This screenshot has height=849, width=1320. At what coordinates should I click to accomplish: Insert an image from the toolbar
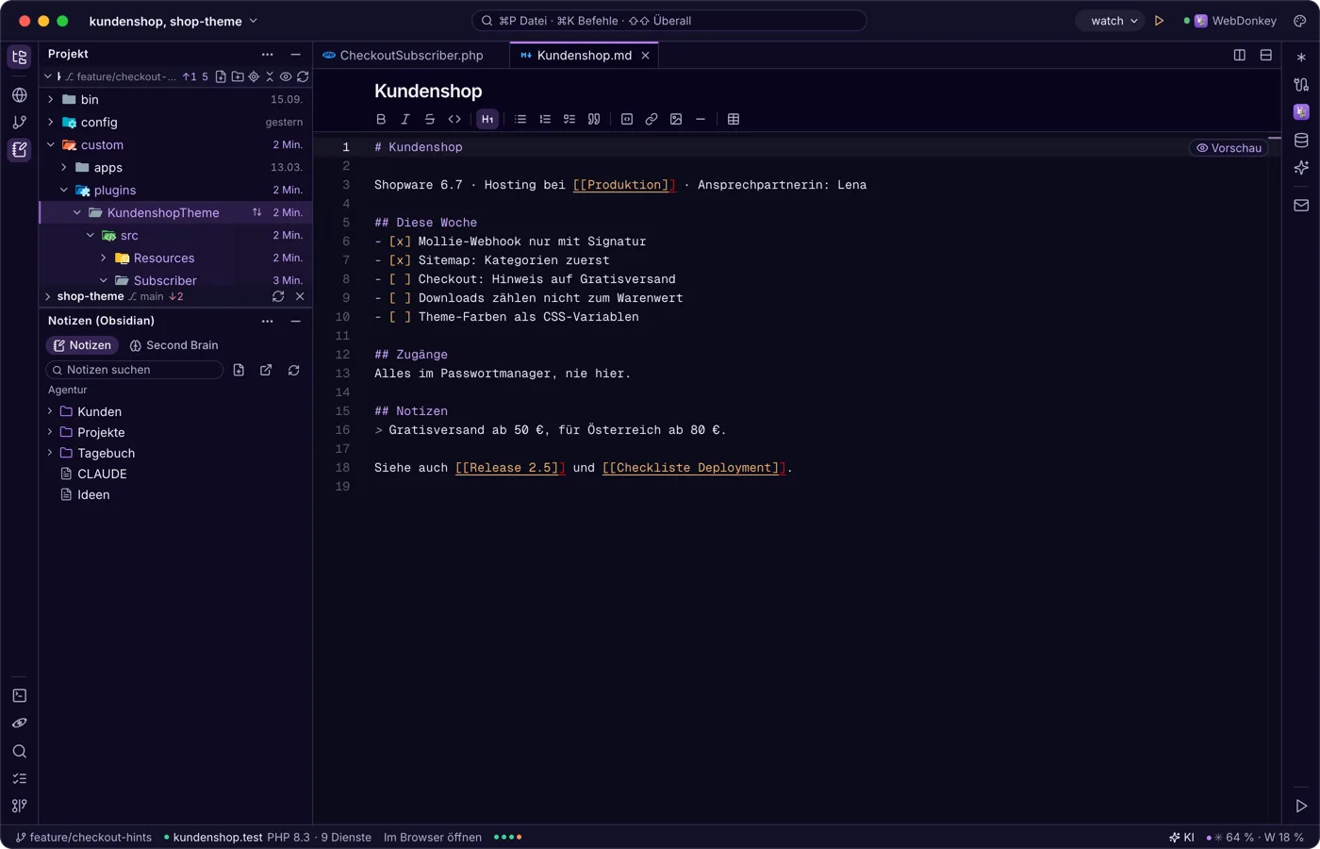676,119
